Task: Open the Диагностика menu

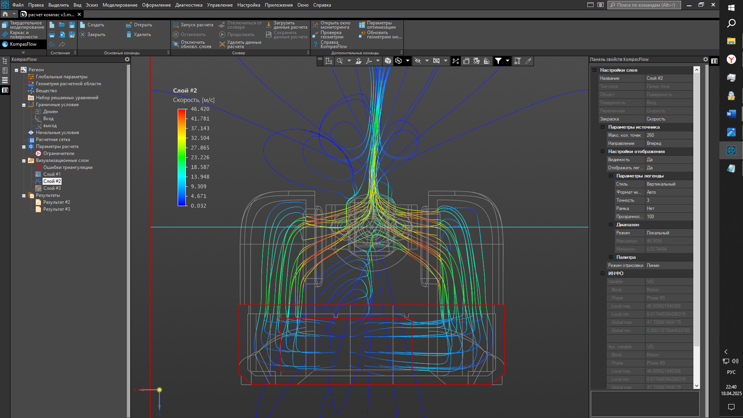Action: (189, 5)
